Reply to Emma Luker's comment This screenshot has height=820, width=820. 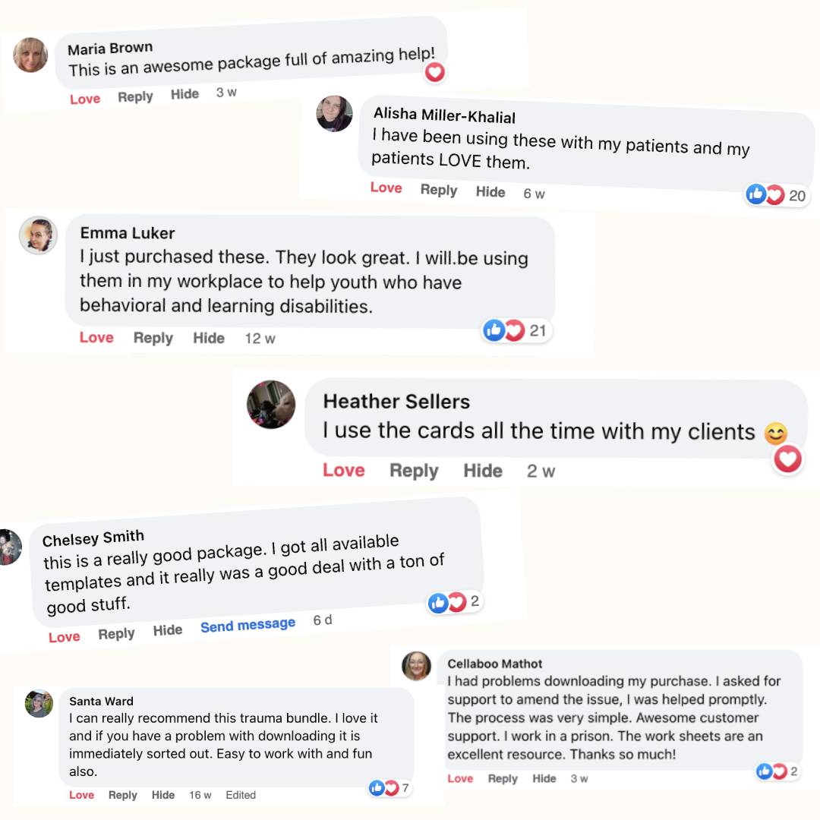[x=153, y=339]
